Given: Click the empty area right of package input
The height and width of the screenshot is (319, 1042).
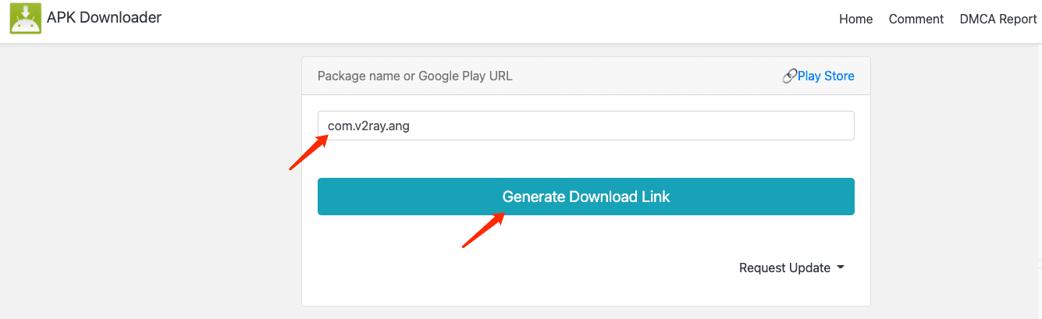Looking at the screenshot, I should (x=862, y=126).
